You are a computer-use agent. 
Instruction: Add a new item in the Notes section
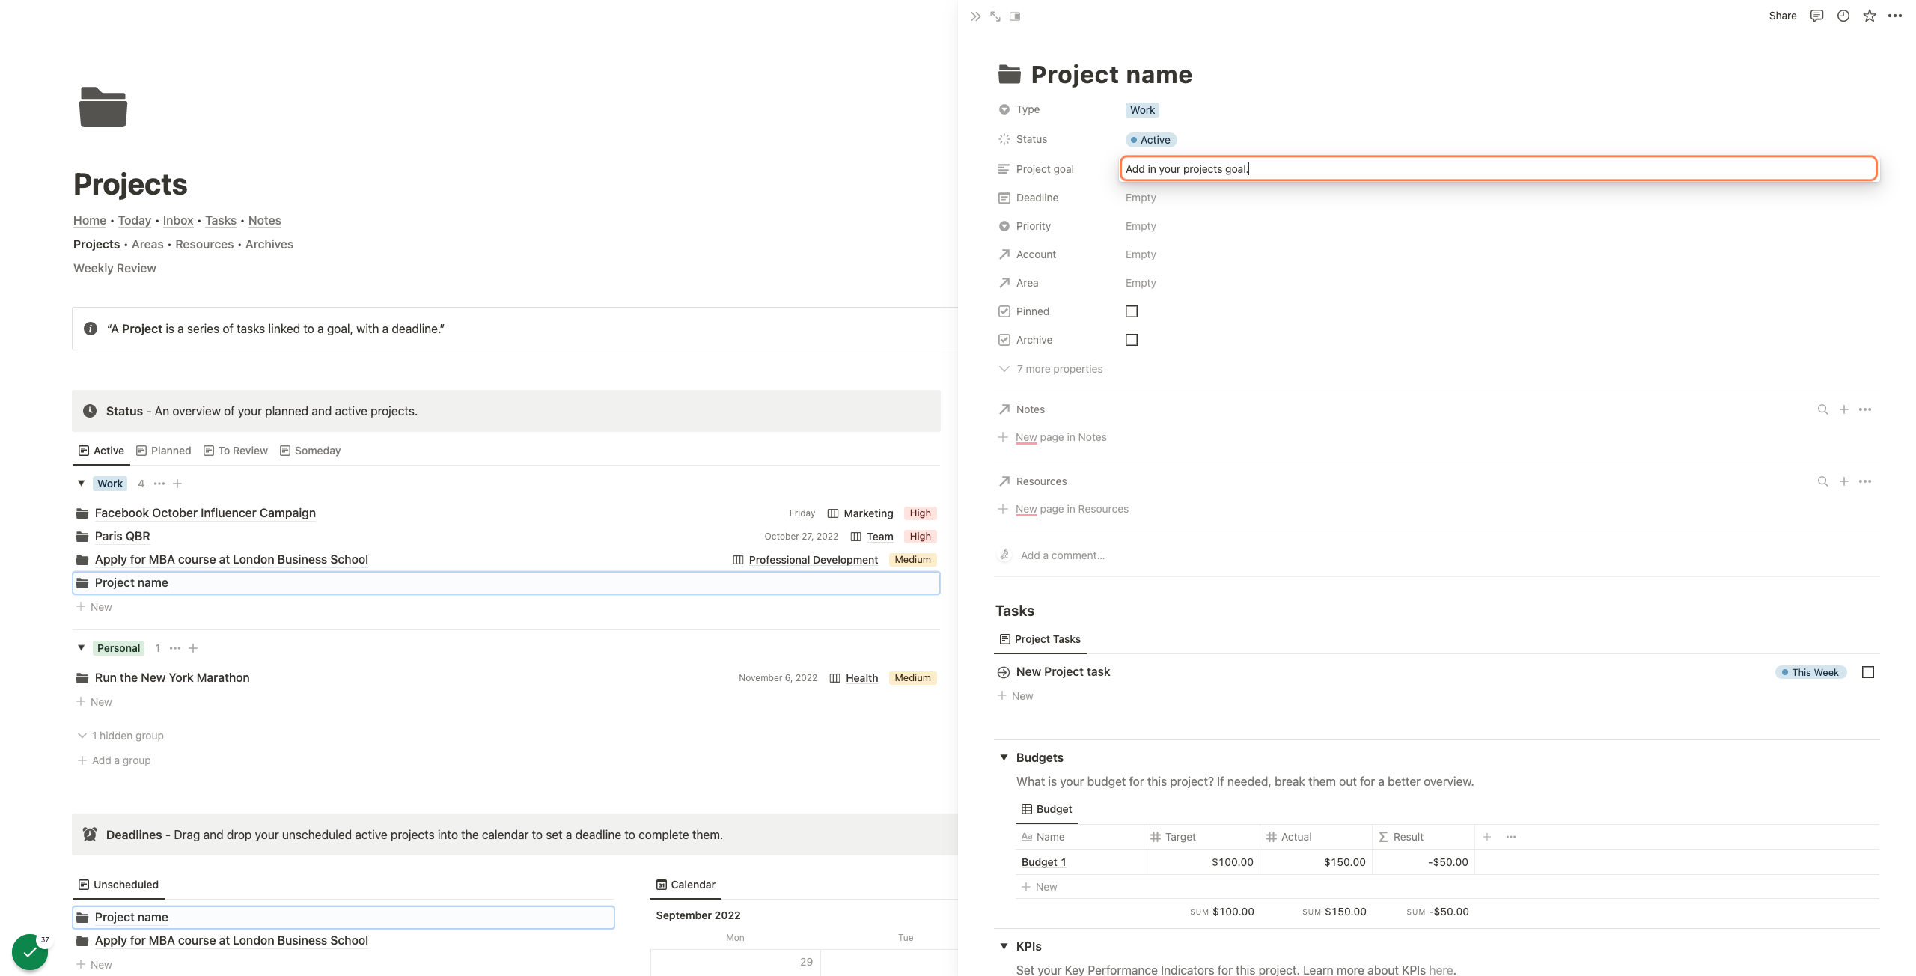(1844, 409)
